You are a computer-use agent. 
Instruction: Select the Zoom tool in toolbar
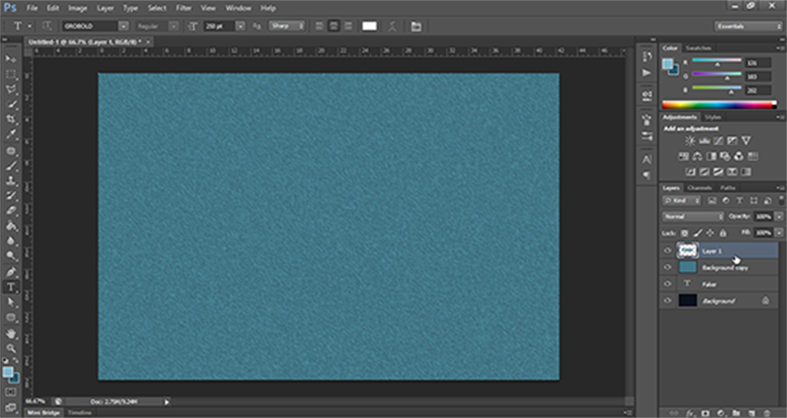pyautogui.click(x=12, y=348)
